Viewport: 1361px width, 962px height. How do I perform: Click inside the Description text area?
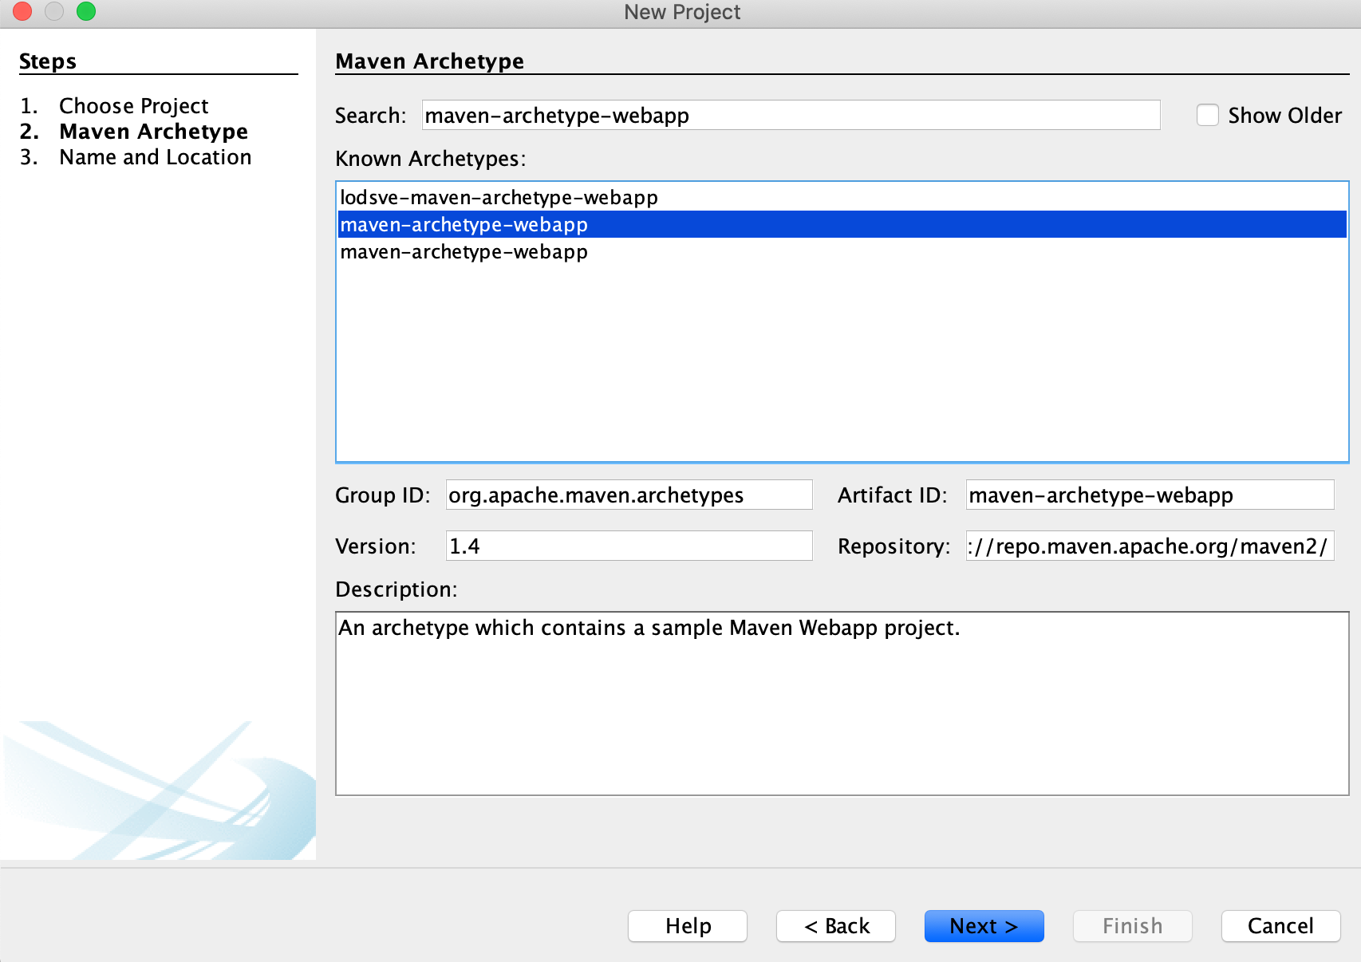coord(842,704)
